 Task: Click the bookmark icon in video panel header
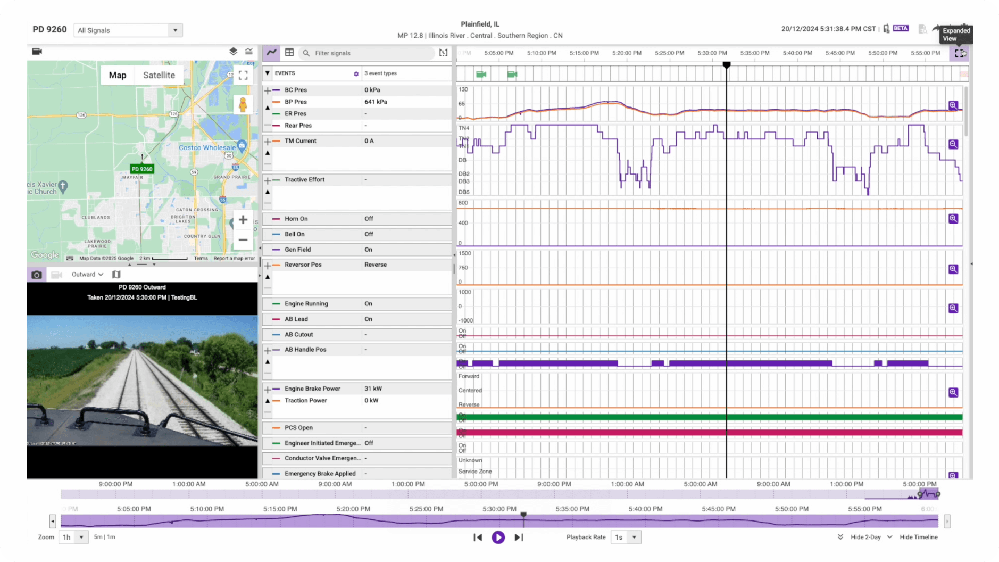coord(116,274)
